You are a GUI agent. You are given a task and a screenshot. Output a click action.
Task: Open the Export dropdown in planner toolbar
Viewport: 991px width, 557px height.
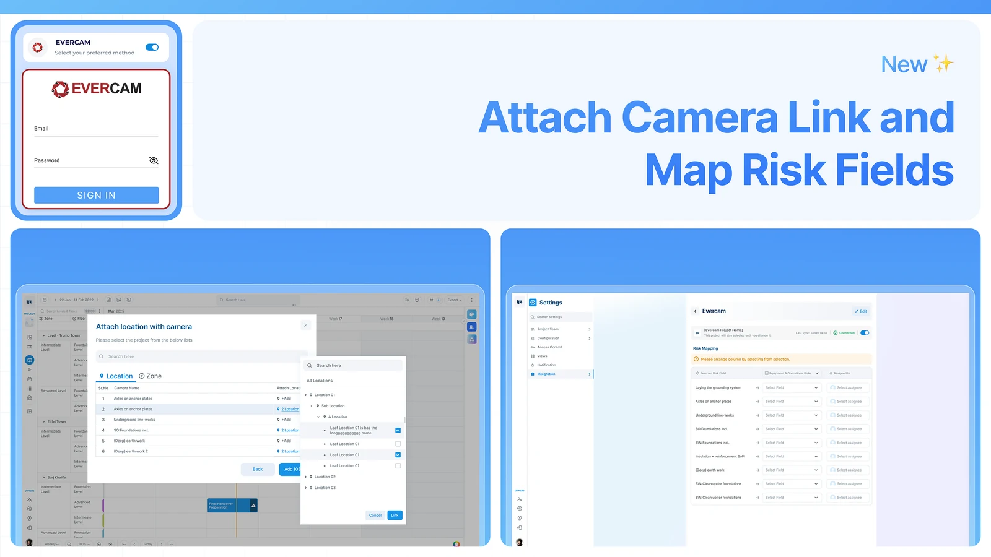pyautogui.click(x=454, y=300)
